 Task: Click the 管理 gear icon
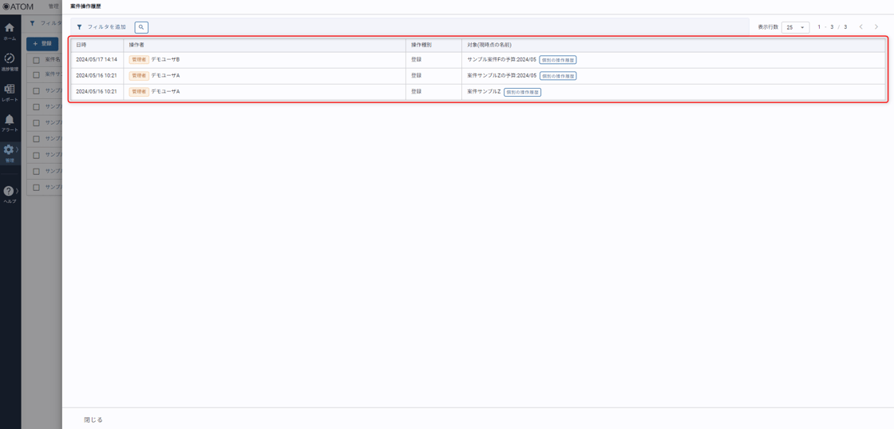[x=10, y=152]
